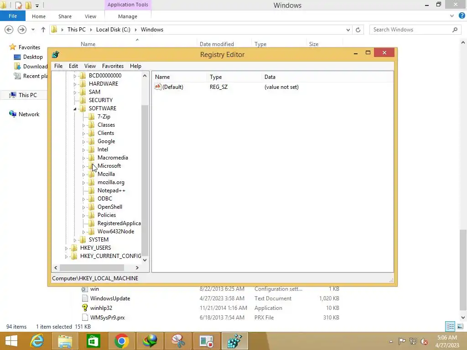
Task: Select the Policies registry key
Action: click(x=107, y=215)
